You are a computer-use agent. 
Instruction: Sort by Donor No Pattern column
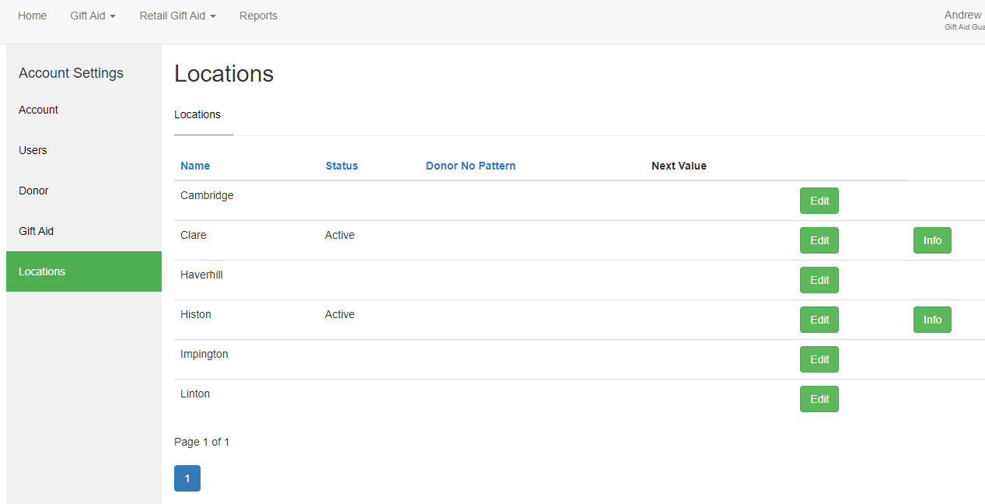point(470,166)
